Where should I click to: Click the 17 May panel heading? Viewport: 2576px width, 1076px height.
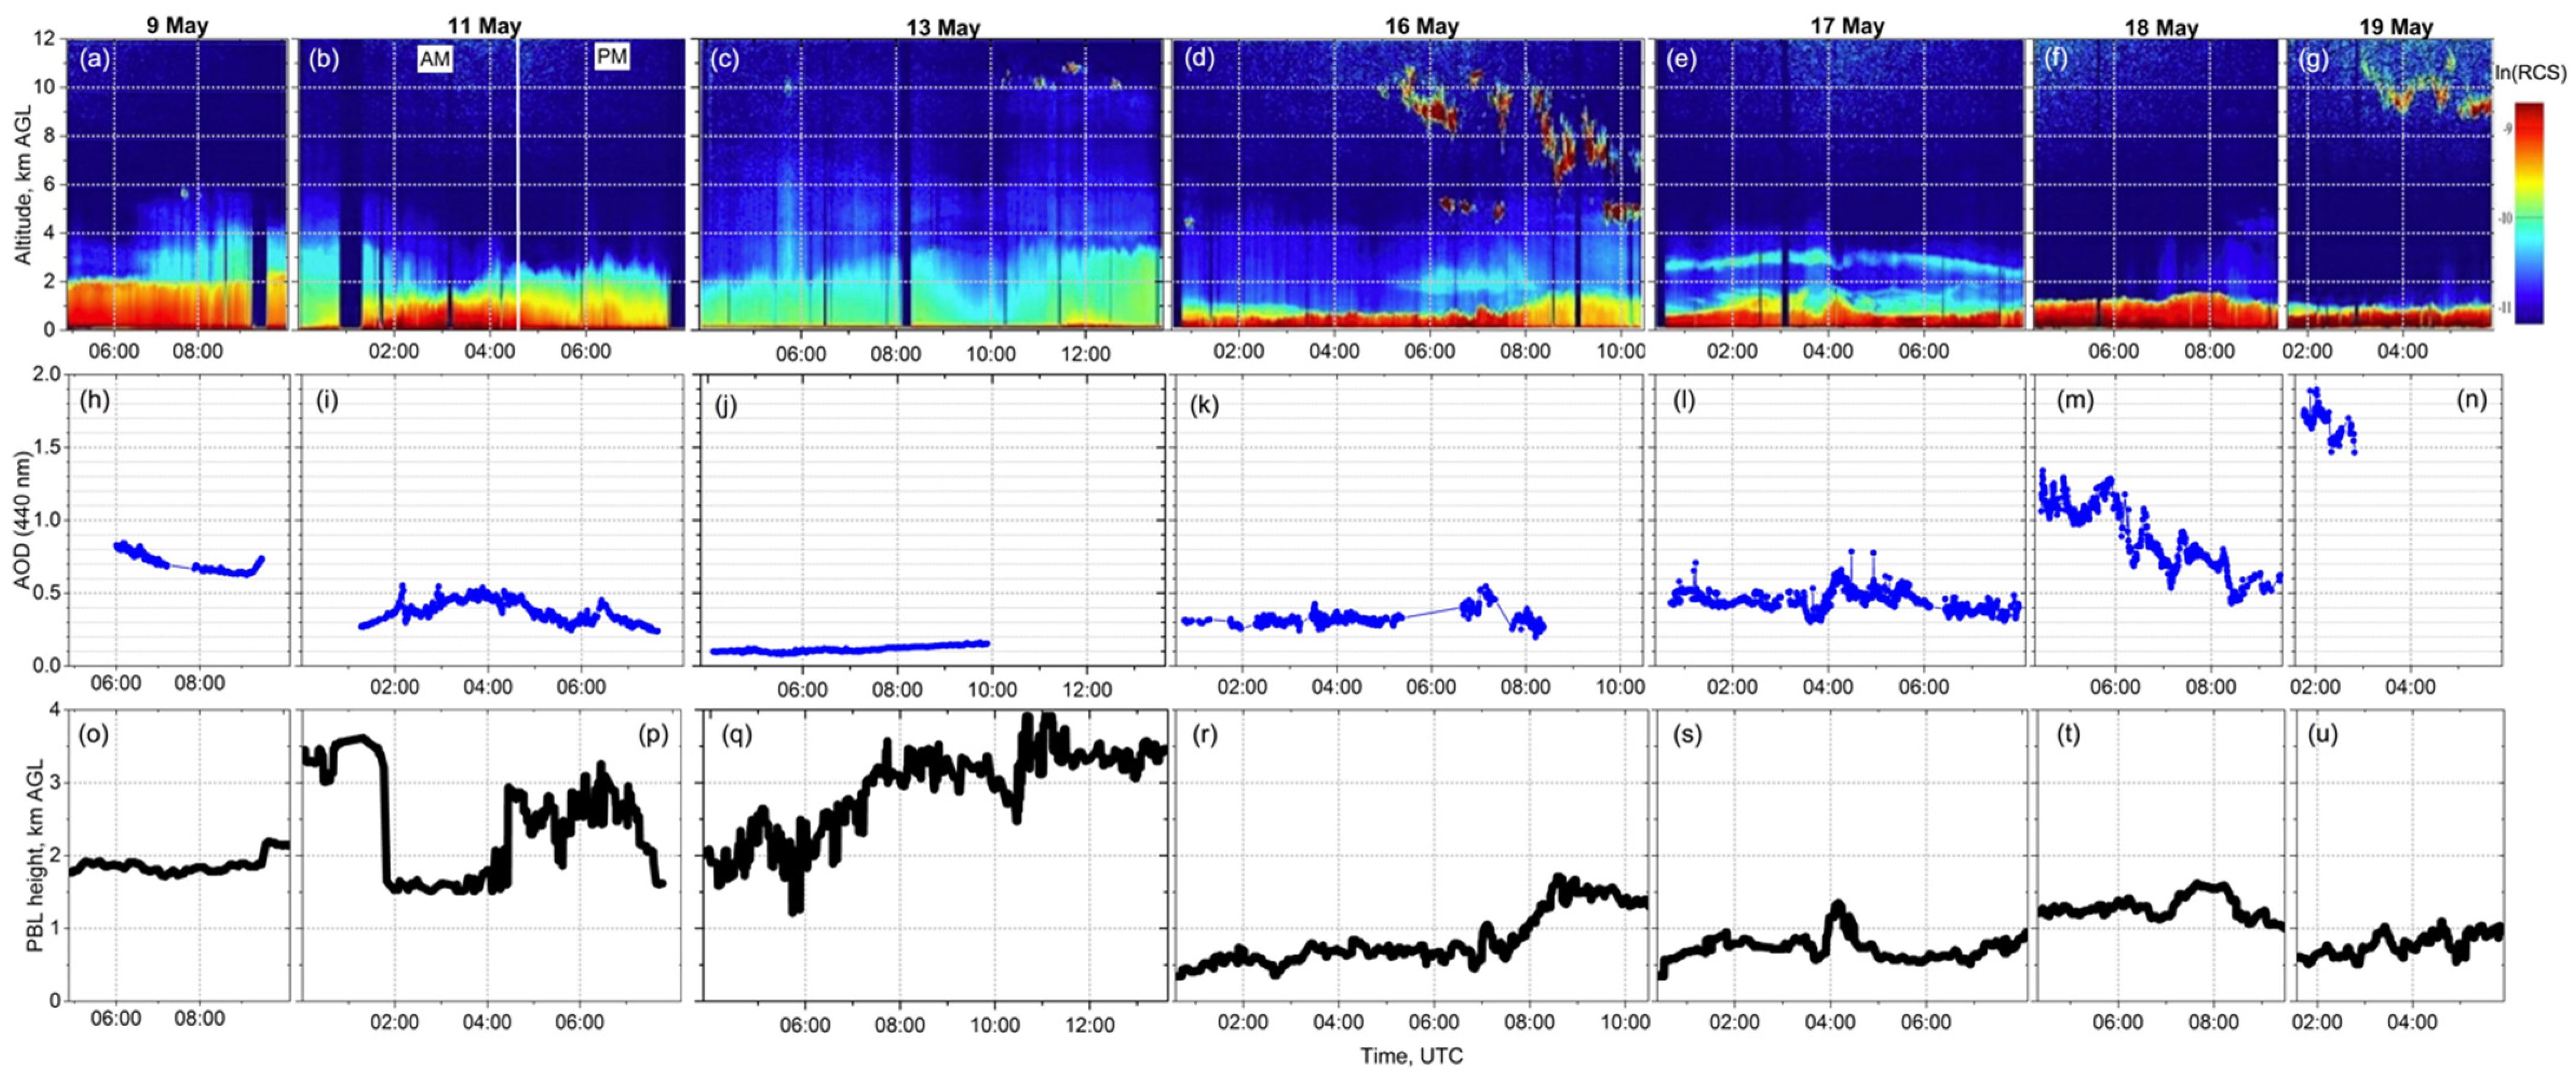(x=1847, y=26)
